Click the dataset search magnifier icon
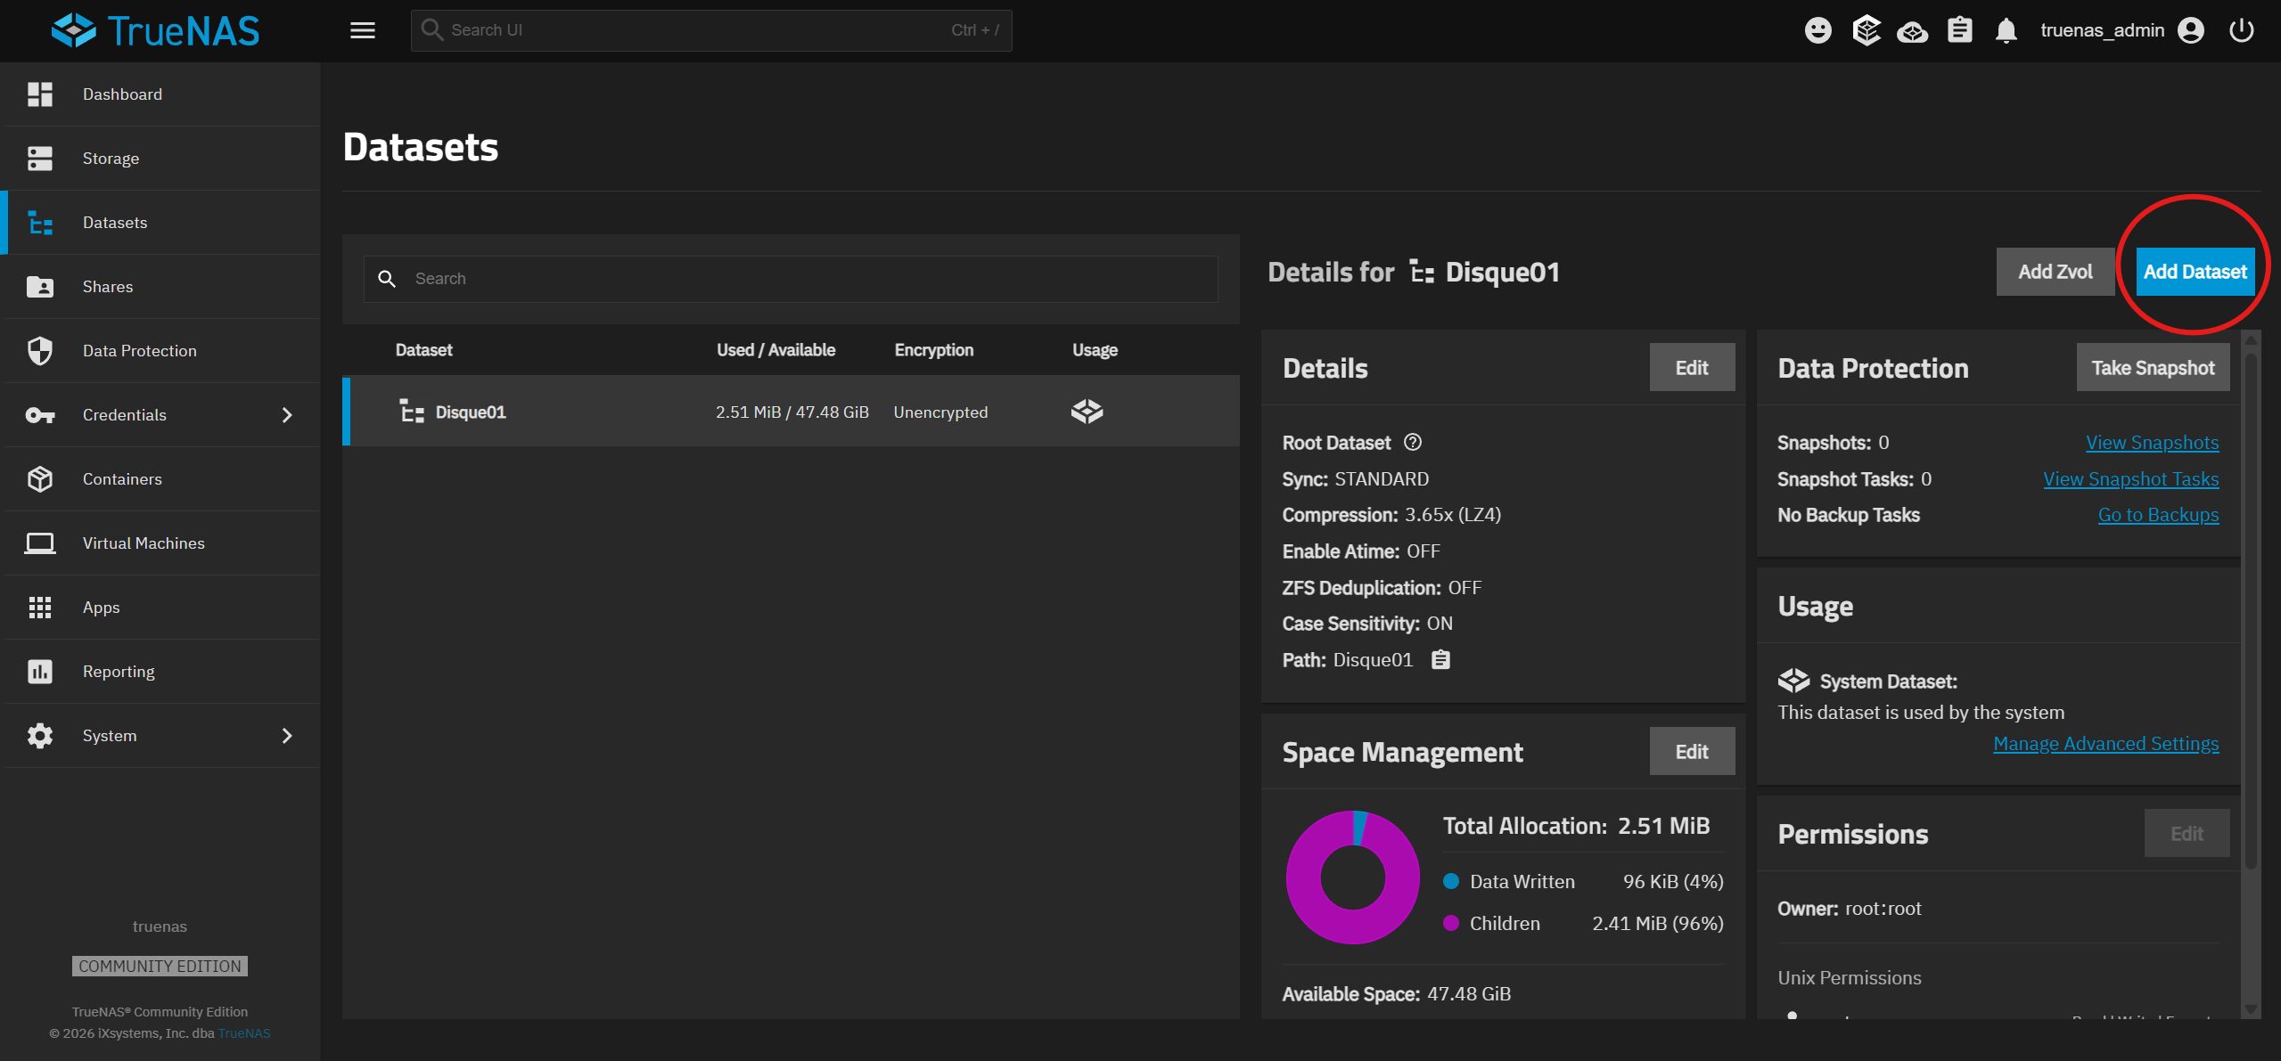 (x=386, y=279)
